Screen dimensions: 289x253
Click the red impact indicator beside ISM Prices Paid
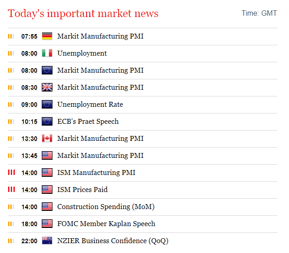tap(11, 189)
